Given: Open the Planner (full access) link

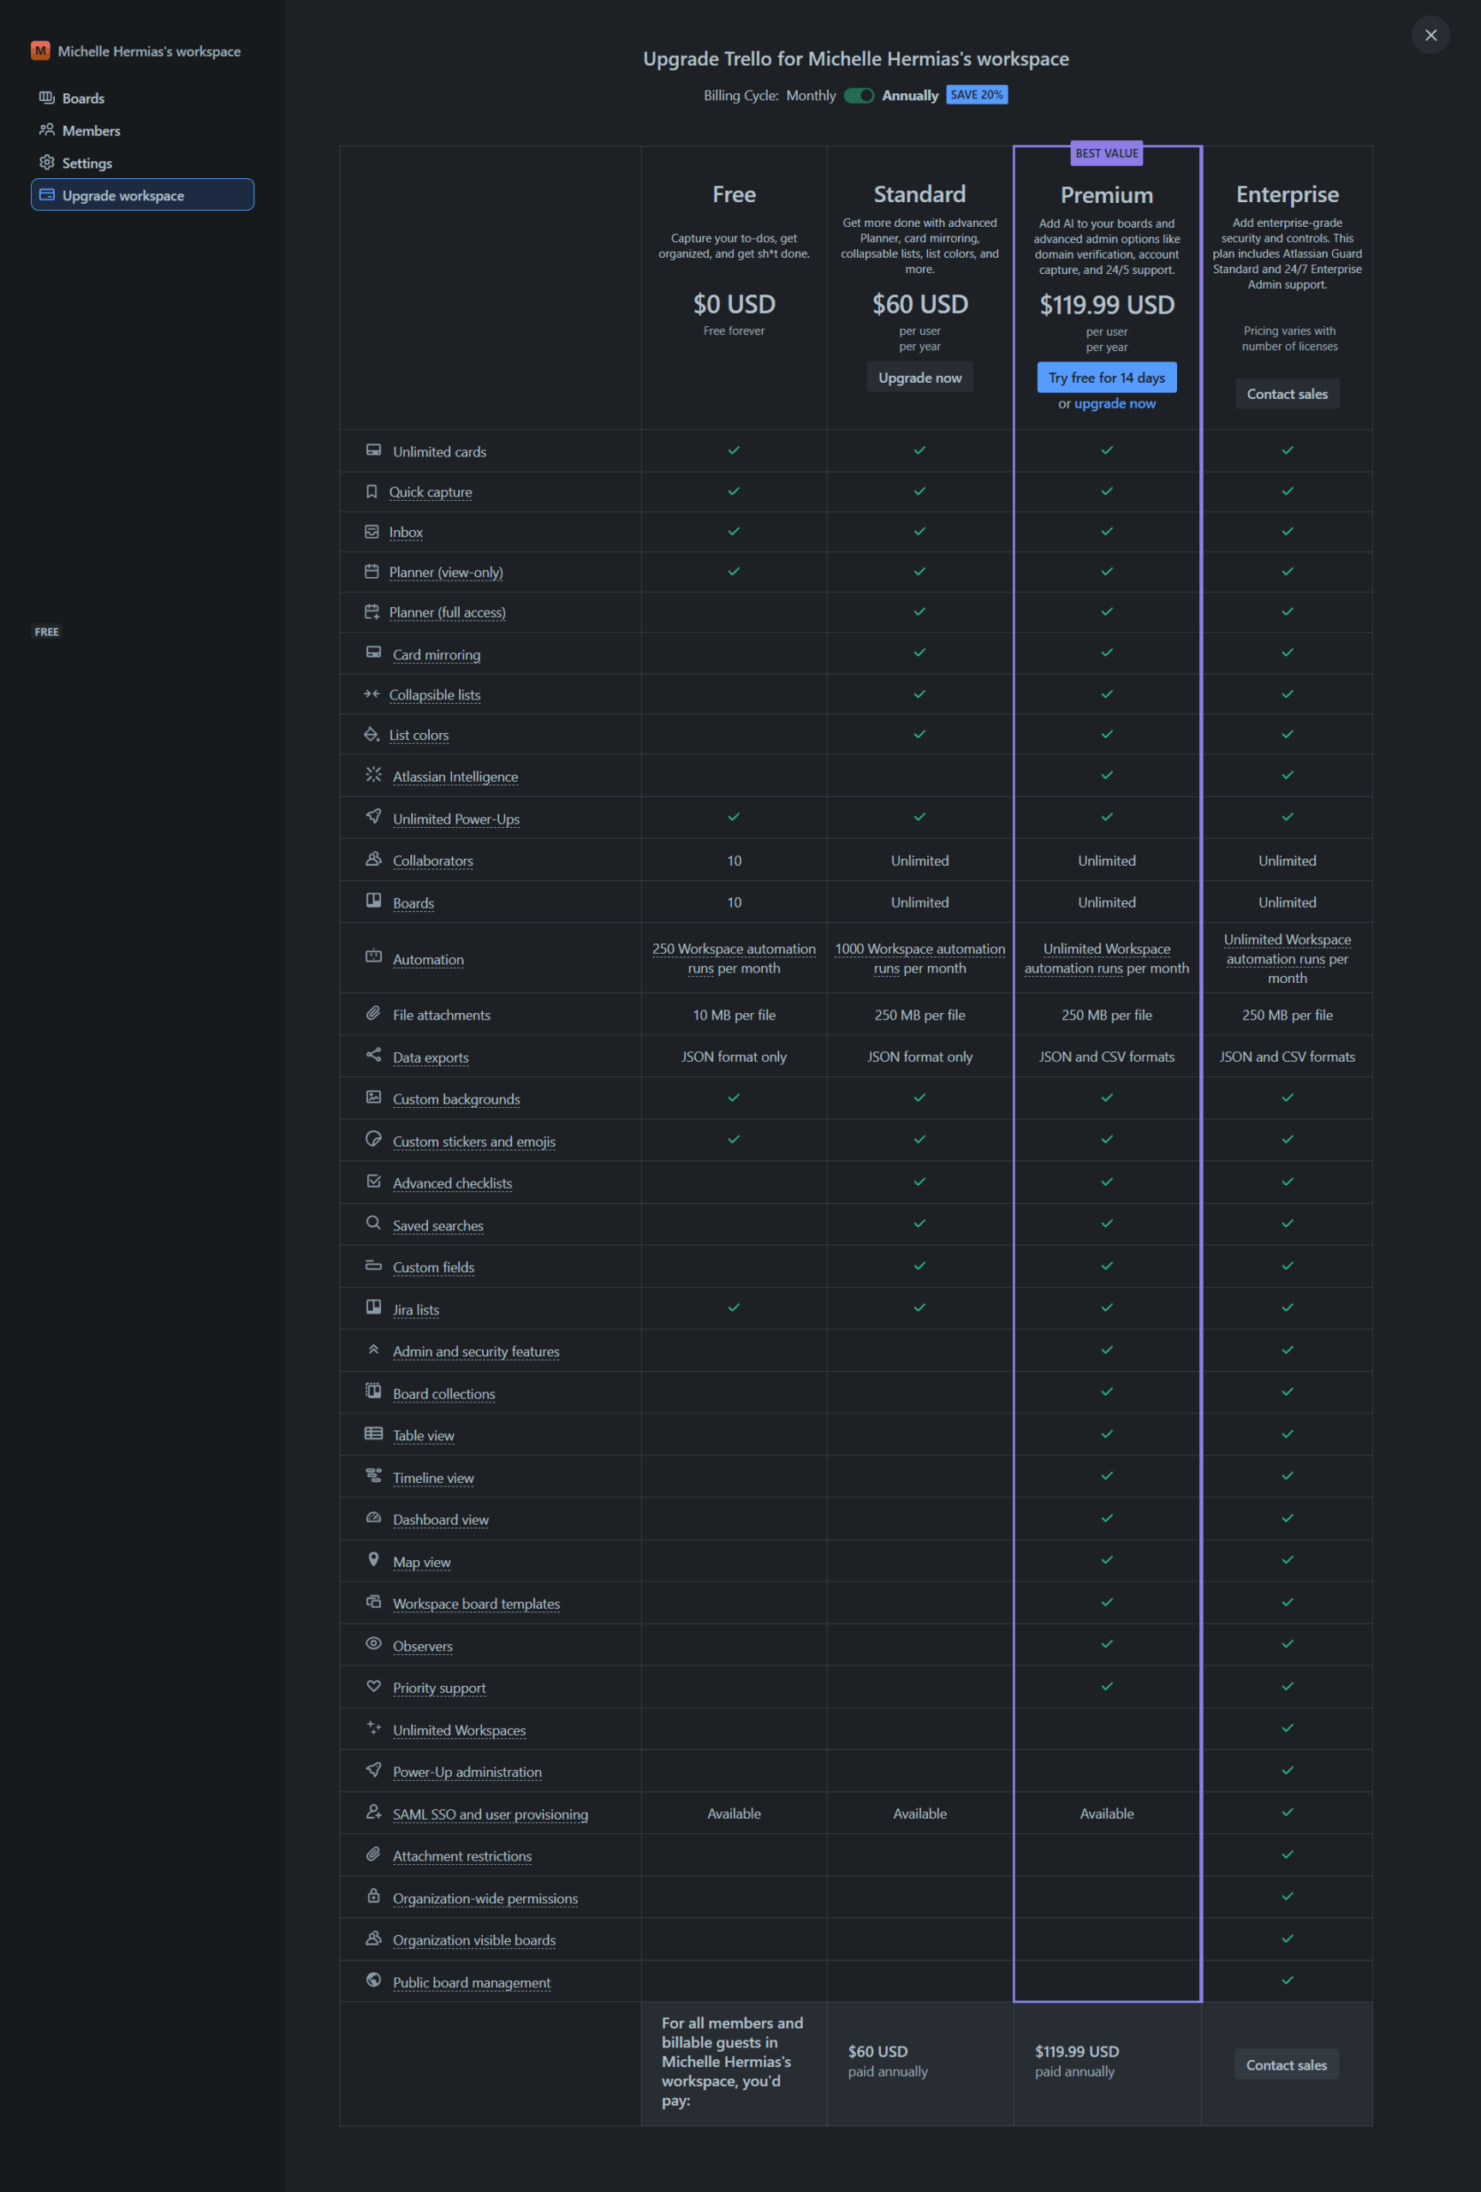Looking at the screenshot, I should click(x=447, y=612).
